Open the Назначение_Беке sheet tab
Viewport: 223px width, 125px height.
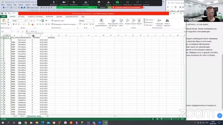tap(34, 116)
